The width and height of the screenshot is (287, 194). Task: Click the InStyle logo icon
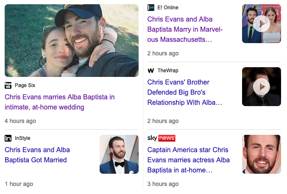tap(8, 138)
